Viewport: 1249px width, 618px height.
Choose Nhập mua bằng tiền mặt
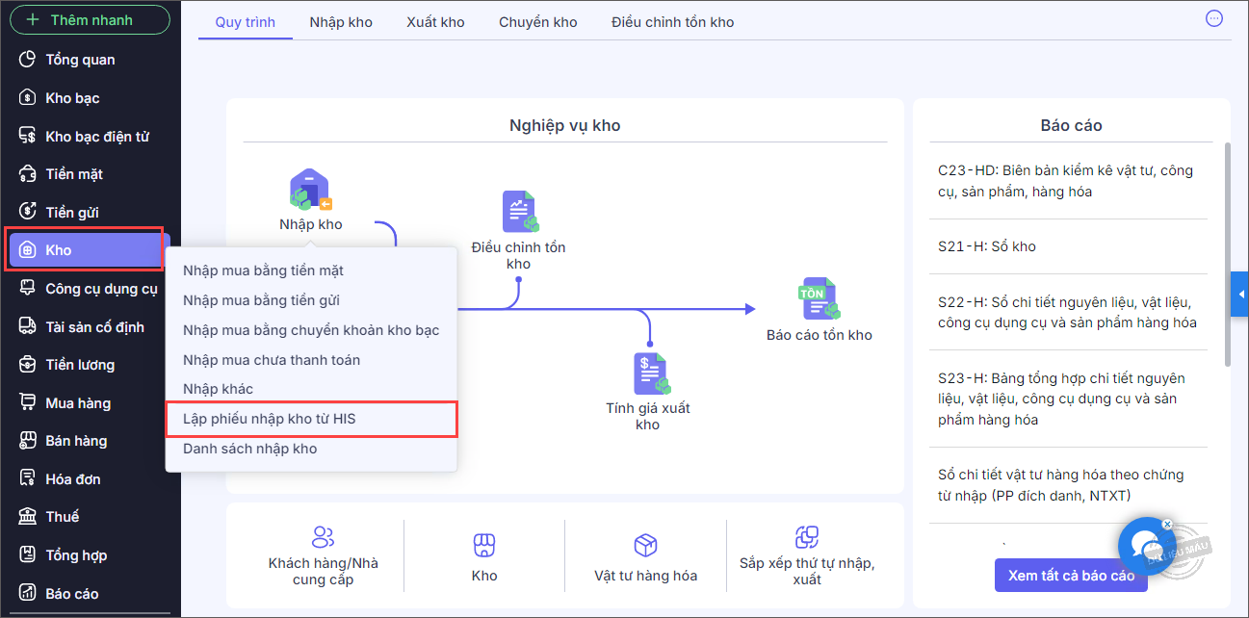click(x=263, y=270)
